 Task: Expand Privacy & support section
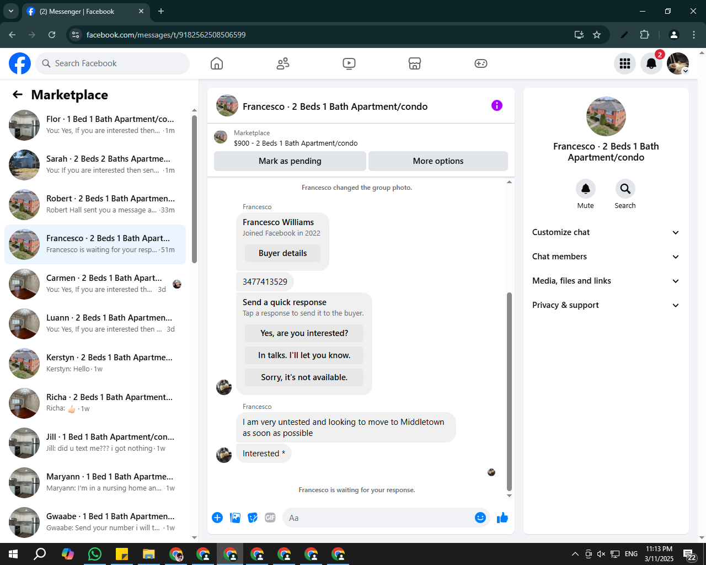(x=606, y=305)
